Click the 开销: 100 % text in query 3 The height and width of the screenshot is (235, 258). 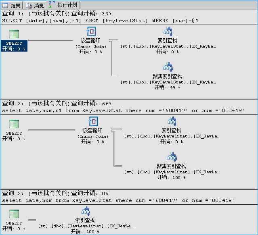tap(85, 231)
